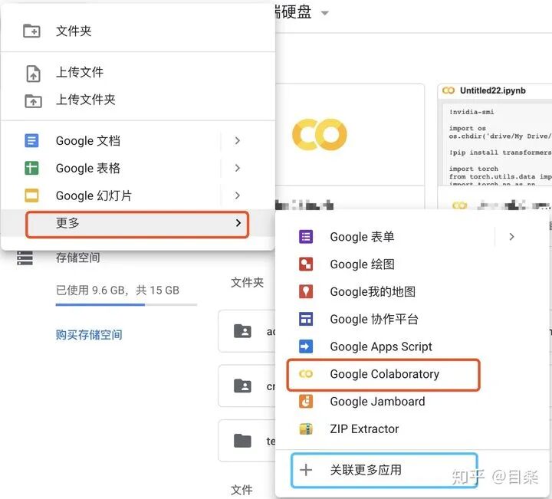Expand the Google 文档 submenu arrow
The width and height of the screenshot is (552, 499).
(x=237, y=141)
